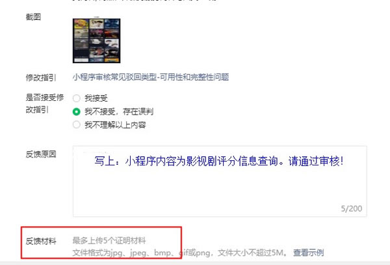Click the 是否接受修改指引 field label
The width and height of the screenshot is (390, 265).
pos(45,104)
